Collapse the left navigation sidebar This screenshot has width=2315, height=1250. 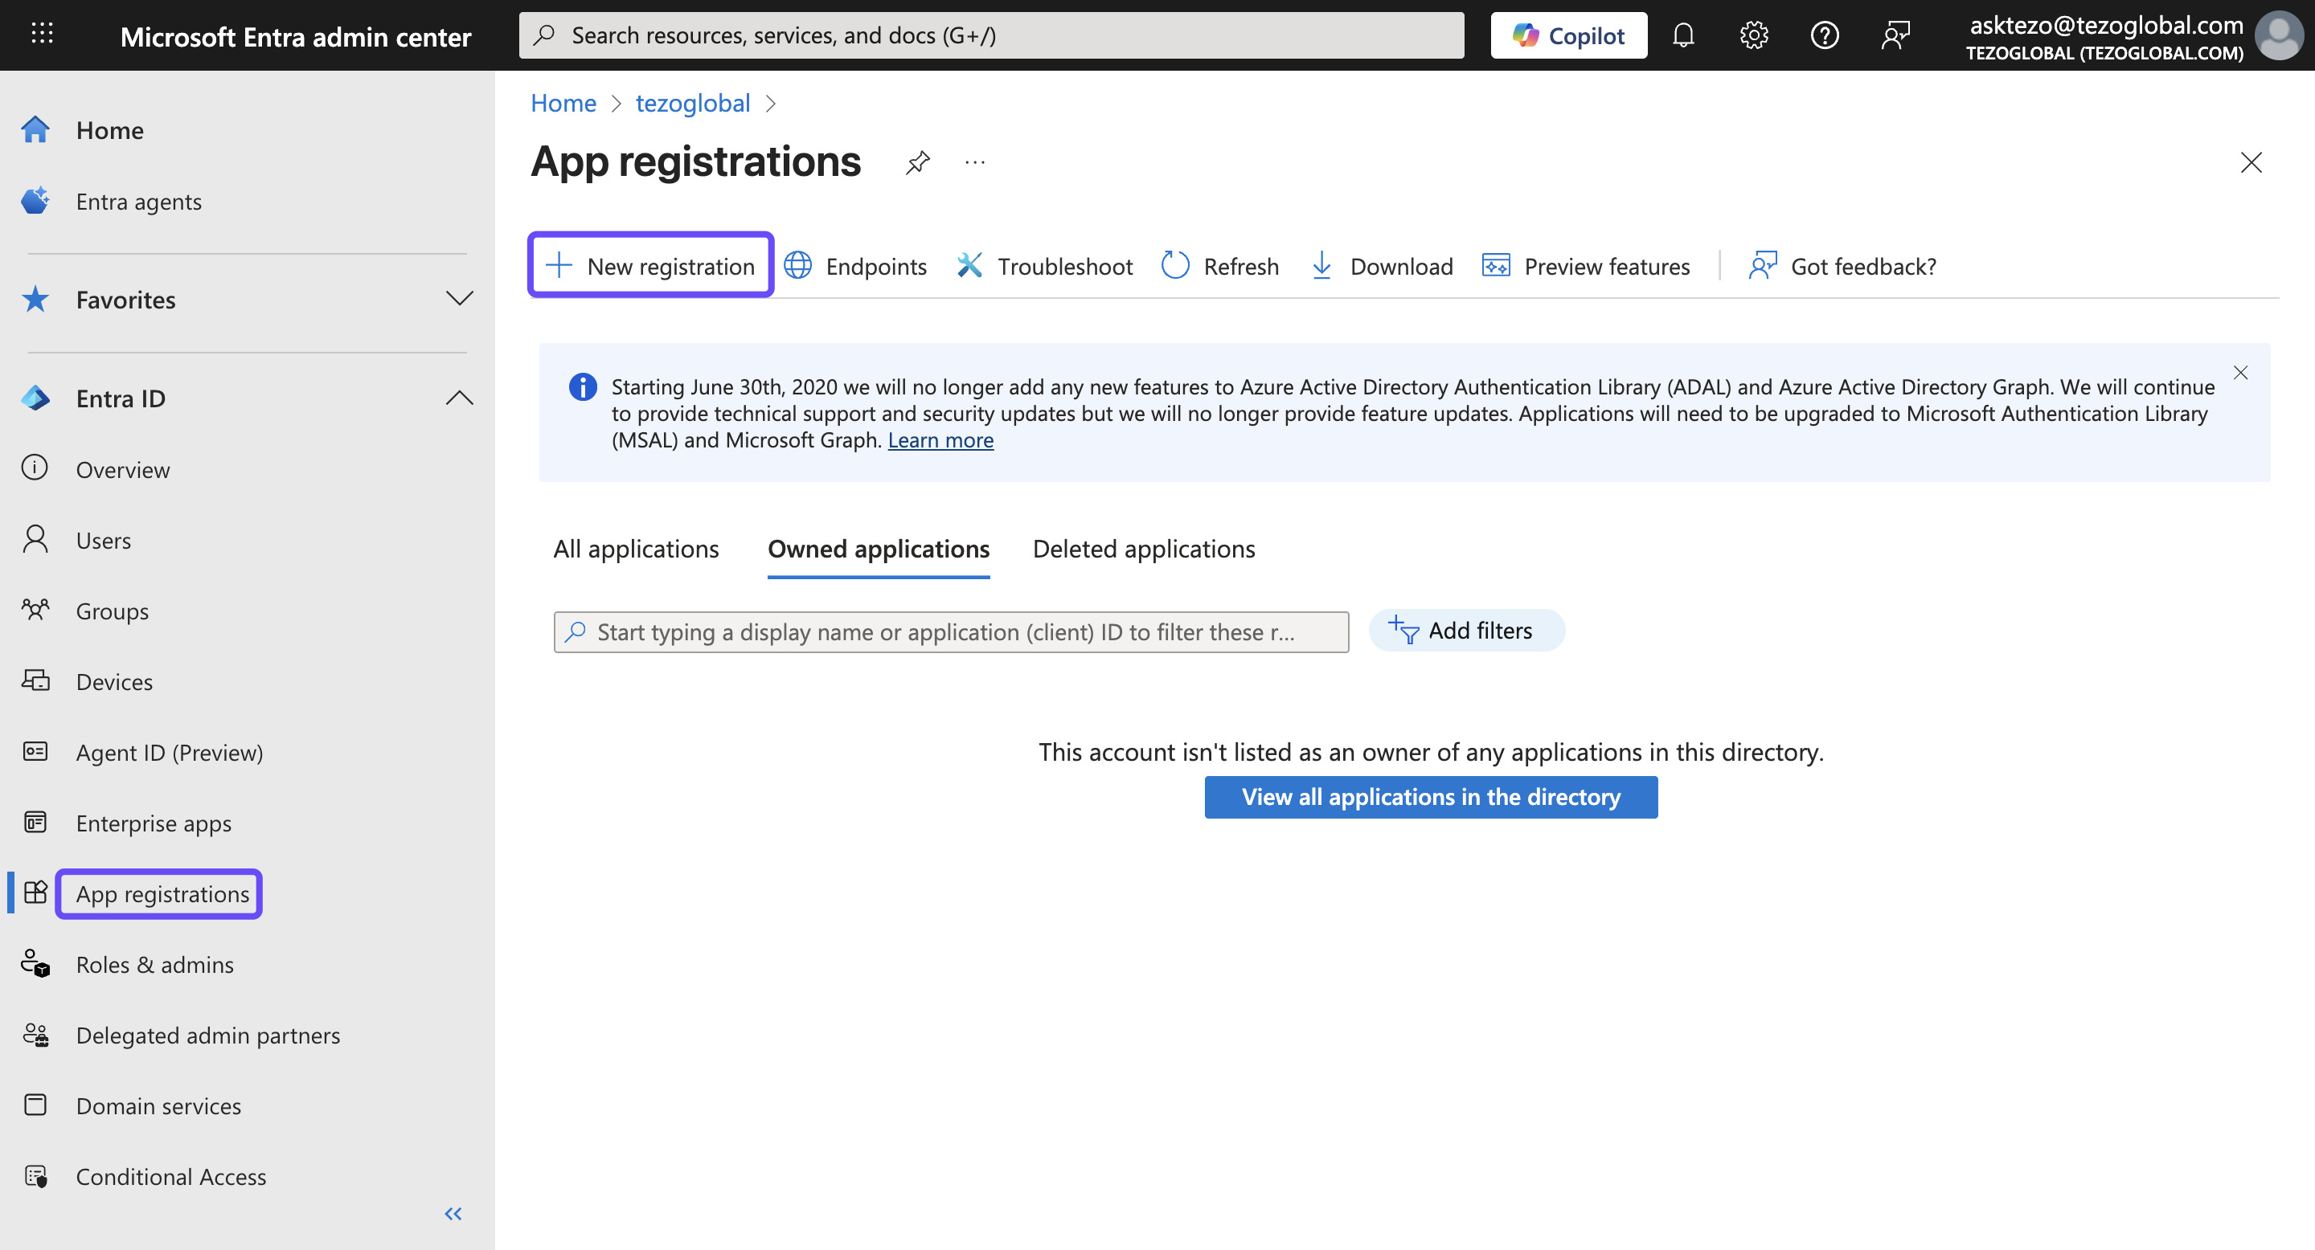(453, 1214)
